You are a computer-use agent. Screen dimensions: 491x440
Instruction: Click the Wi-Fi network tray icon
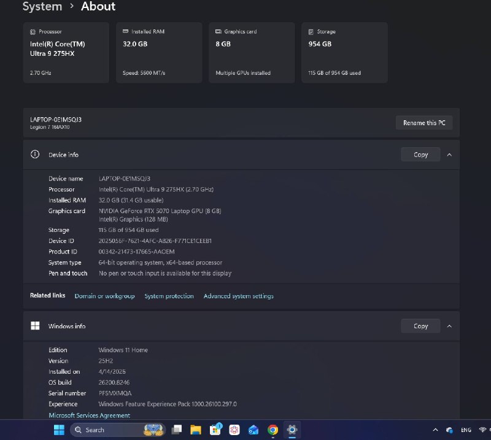(x=483, y=430)
